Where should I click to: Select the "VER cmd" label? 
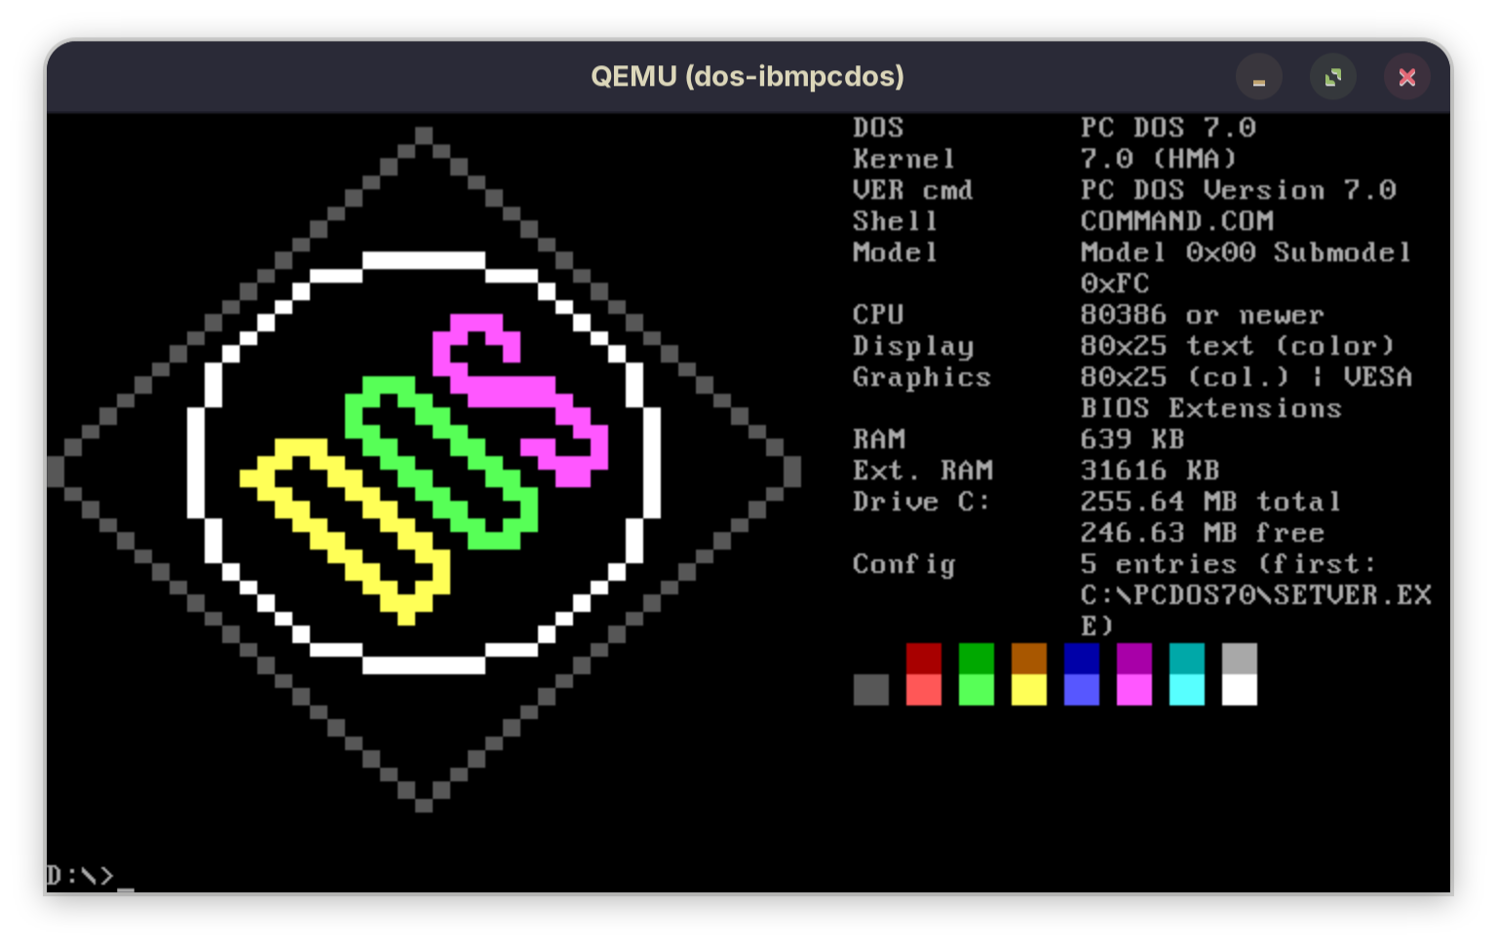point(912,190)
